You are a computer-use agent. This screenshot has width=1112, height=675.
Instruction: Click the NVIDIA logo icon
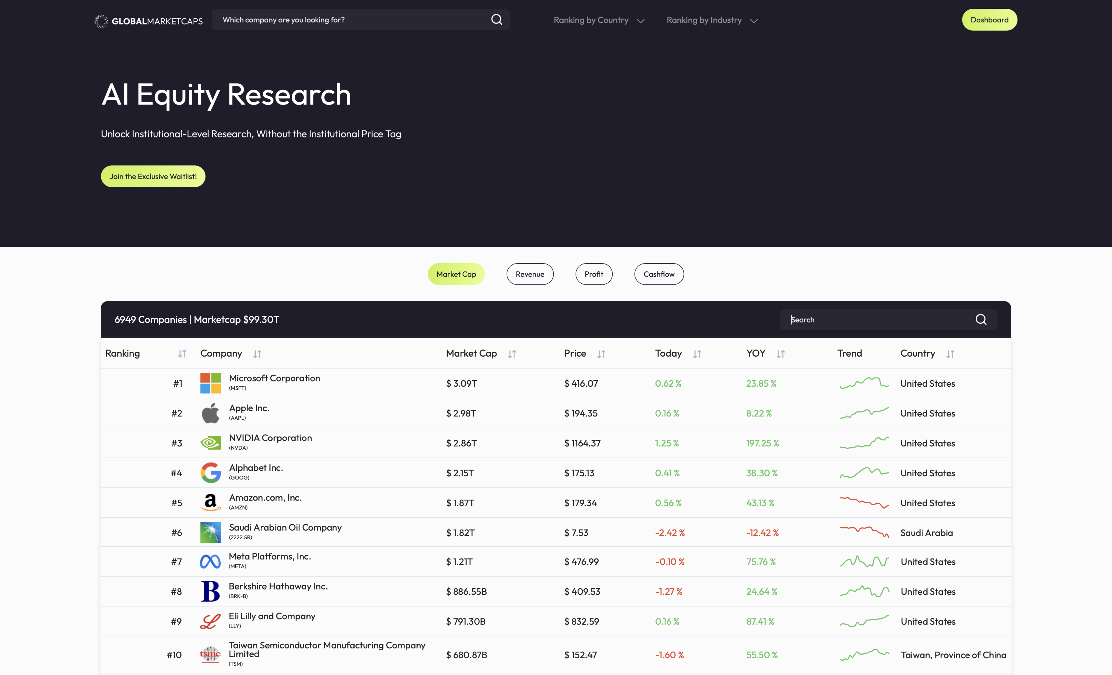[210, 443]
